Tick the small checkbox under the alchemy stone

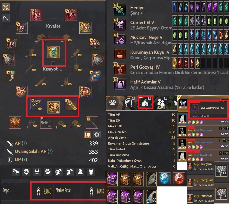(53, 63)
